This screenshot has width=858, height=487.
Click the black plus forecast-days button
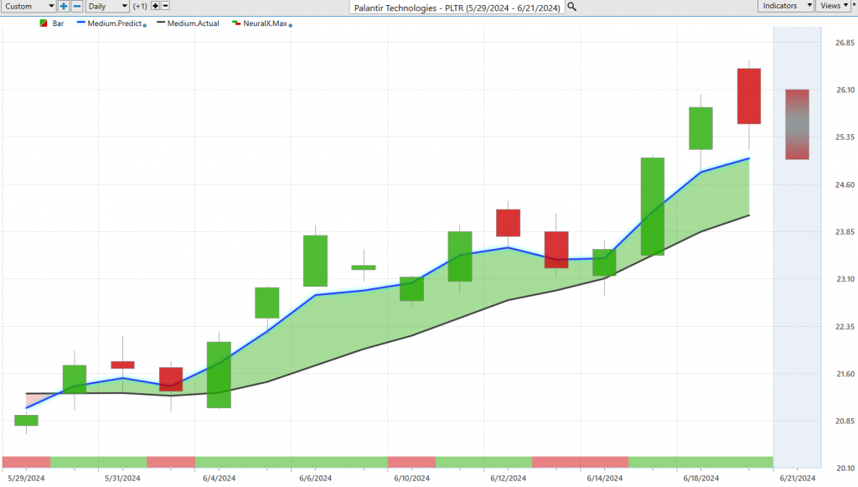pyautogui.click(x=155, y=6)
